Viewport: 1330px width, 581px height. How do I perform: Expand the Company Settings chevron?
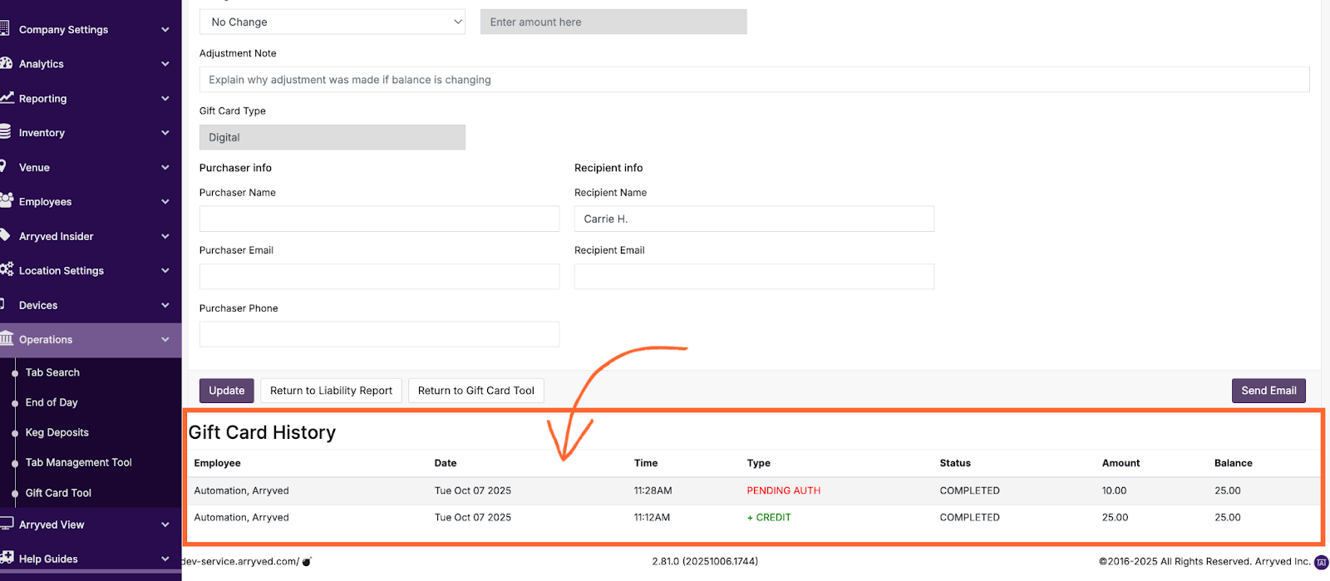(x=165, y=30)
